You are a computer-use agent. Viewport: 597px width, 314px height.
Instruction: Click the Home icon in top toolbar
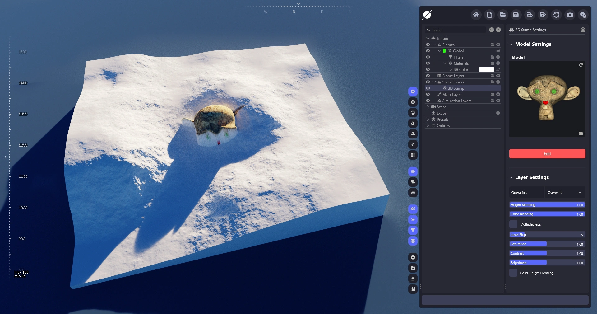click(476, 15)
